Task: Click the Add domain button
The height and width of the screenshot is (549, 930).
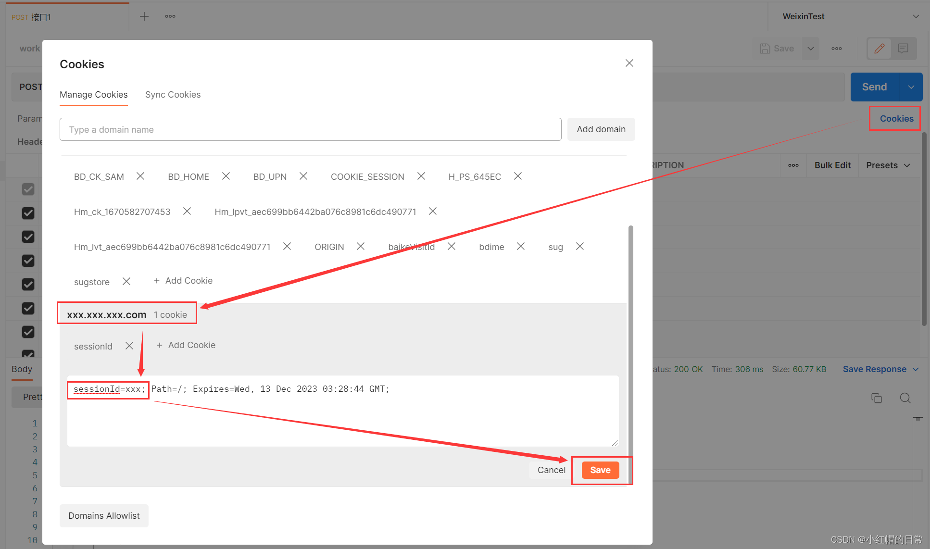Action: point(601,129)
